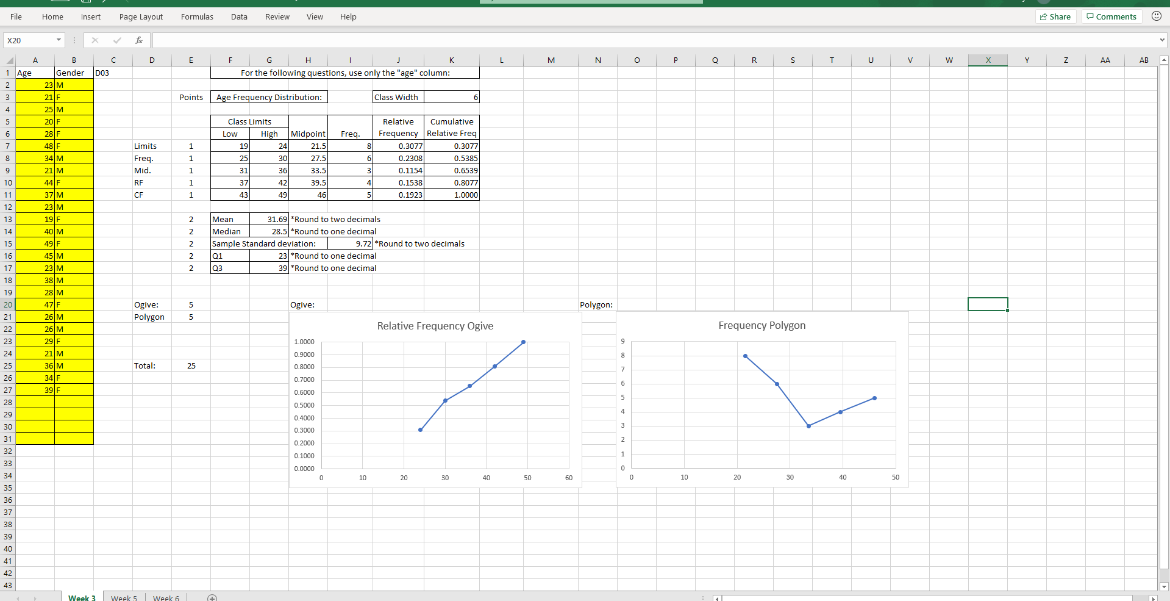Screen dimensions: 1170x601
Task: Click the 'Polygon:' label cell
Action: pyautogui.click(x=597, y=304)
